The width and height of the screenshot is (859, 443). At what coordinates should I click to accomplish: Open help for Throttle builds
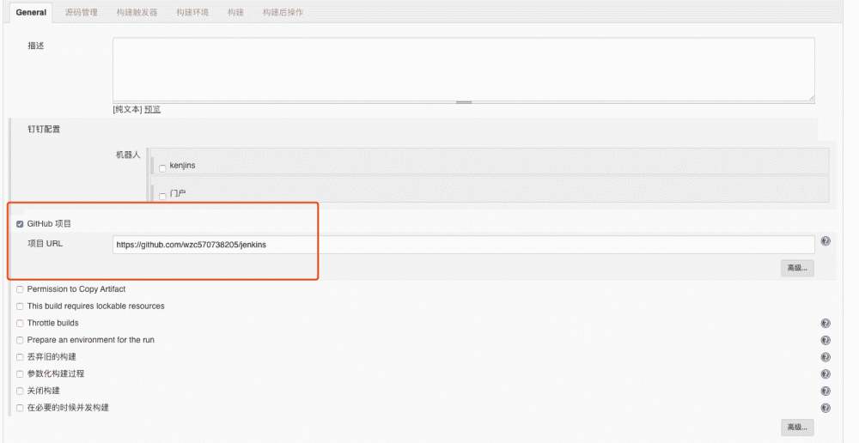(825, 323)
